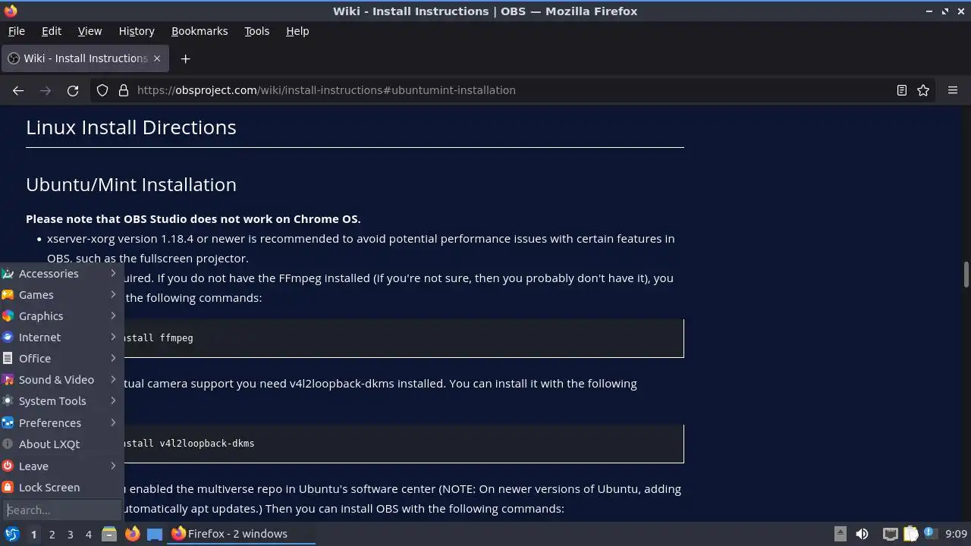The height and width of the screenshot is (546, 971).
Task: Open the Bookmarks menu
Action: coord(200,31)
